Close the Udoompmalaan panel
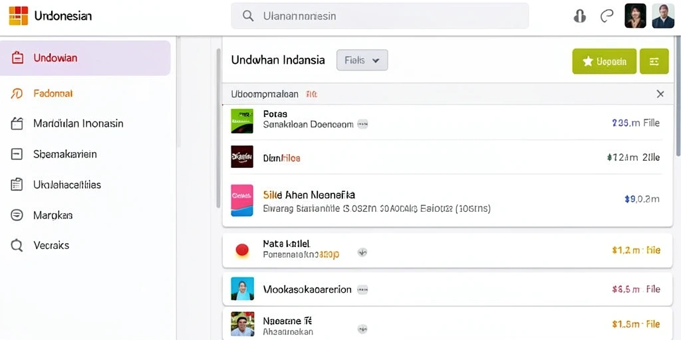Screen dimensions: 681x340 [660, 94]
